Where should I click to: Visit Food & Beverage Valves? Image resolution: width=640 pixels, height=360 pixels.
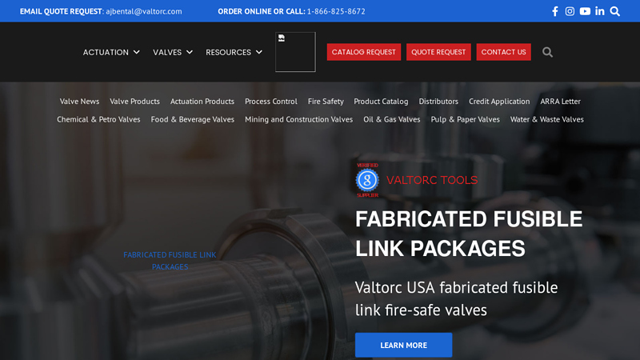[192, 119]
